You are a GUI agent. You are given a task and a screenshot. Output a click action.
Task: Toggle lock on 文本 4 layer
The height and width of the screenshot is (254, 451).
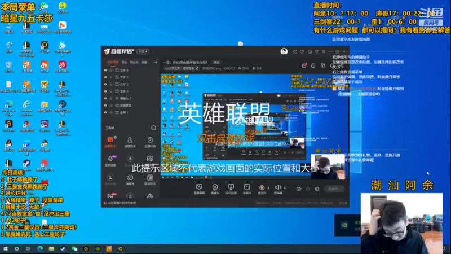click(x=111, y=70)
